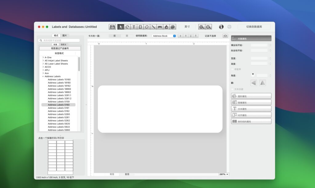Click the info icon near the toolbar
Screen dimensions: 315x188
(x=221, y=27)
